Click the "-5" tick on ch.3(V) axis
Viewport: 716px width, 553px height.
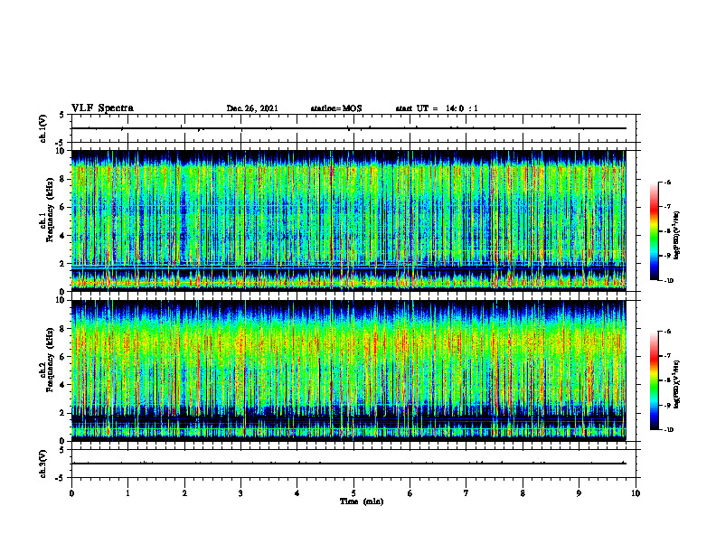(x=61, y=478)
